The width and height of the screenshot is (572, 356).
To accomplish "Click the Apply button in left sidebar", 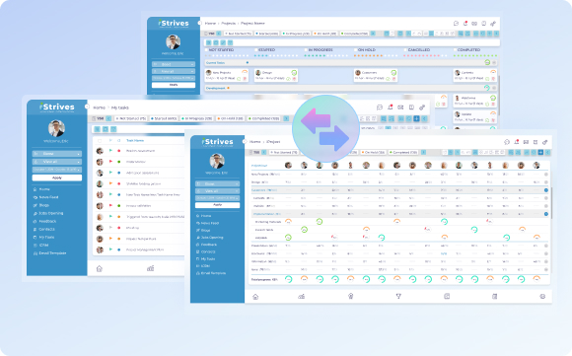I will tap(57, 178).
